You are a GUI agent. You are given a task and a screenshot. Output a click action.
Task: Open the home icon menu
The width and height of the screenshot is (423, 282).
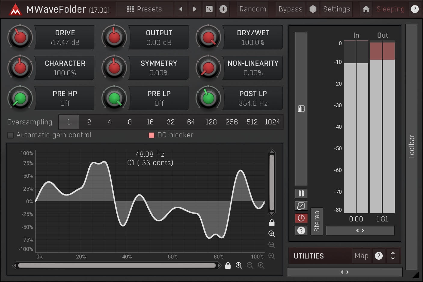tap(366, 9)
